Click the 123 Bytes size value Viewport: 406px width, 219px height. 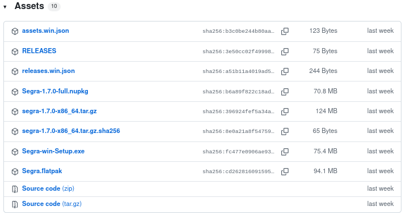(323, 31)
